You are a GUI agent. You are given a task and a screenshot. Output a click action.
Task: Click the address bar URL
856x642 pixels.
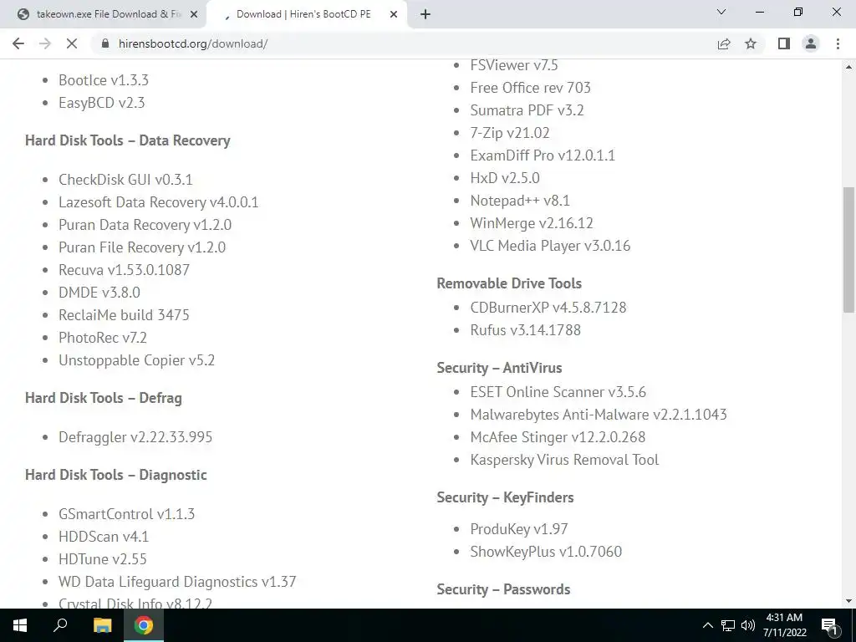[x=193, y=43]
